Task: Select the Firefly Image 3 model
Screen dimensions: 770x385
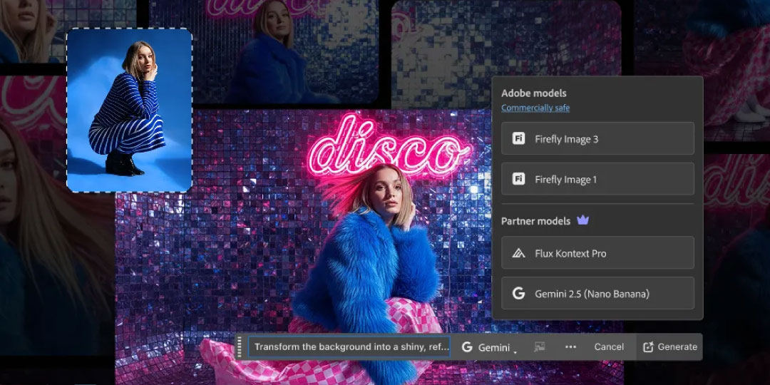Action: 597,138
